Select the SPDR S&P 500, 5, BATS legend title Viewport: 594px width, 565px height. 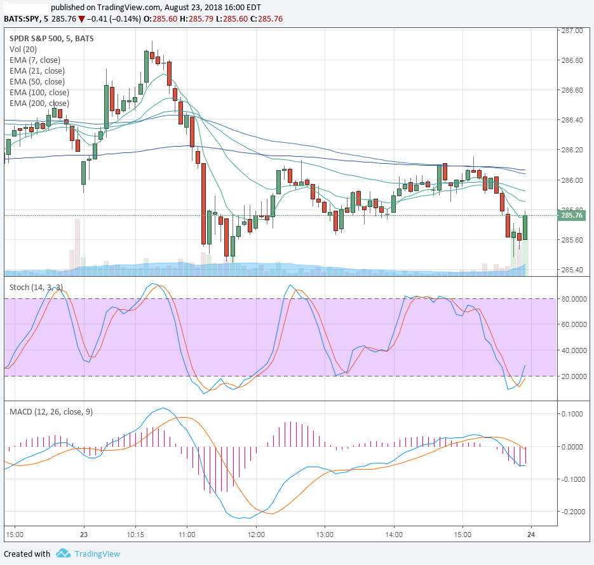pyautogui.click(x=51, y=38)
